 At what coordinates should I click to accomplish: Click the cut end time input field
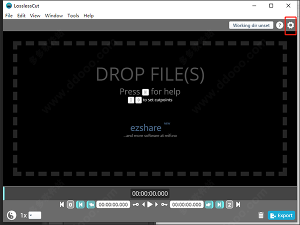[186, 204]
